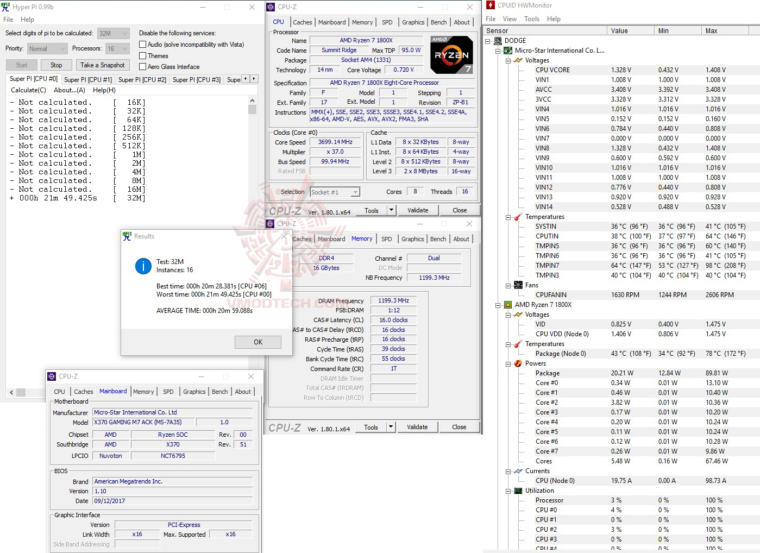The width and height of the screenshot is (760, 553).
Task: Collapse the Utilization section in HWMonitor
Action: point(508,491)
